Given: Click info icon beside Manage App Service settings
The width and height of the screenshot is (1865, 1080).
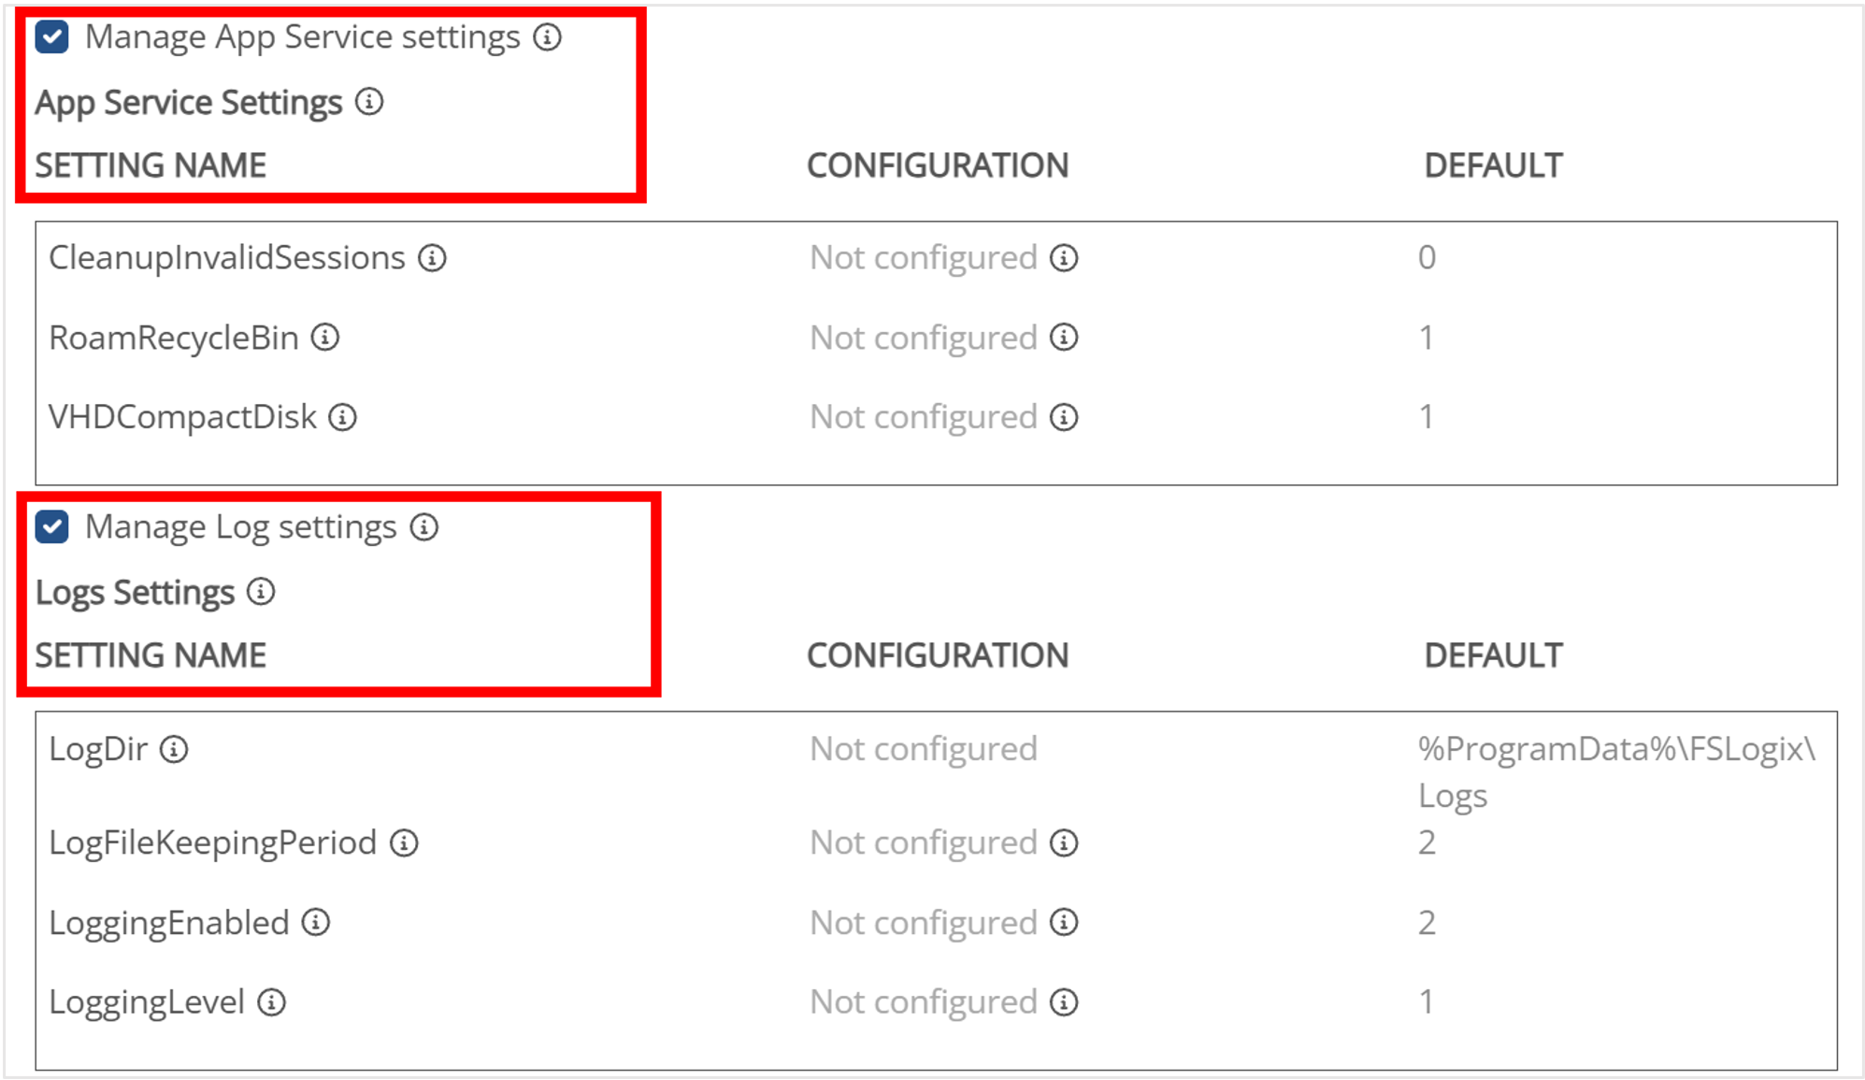Looking at the screenshot, I should pos(548,37).
